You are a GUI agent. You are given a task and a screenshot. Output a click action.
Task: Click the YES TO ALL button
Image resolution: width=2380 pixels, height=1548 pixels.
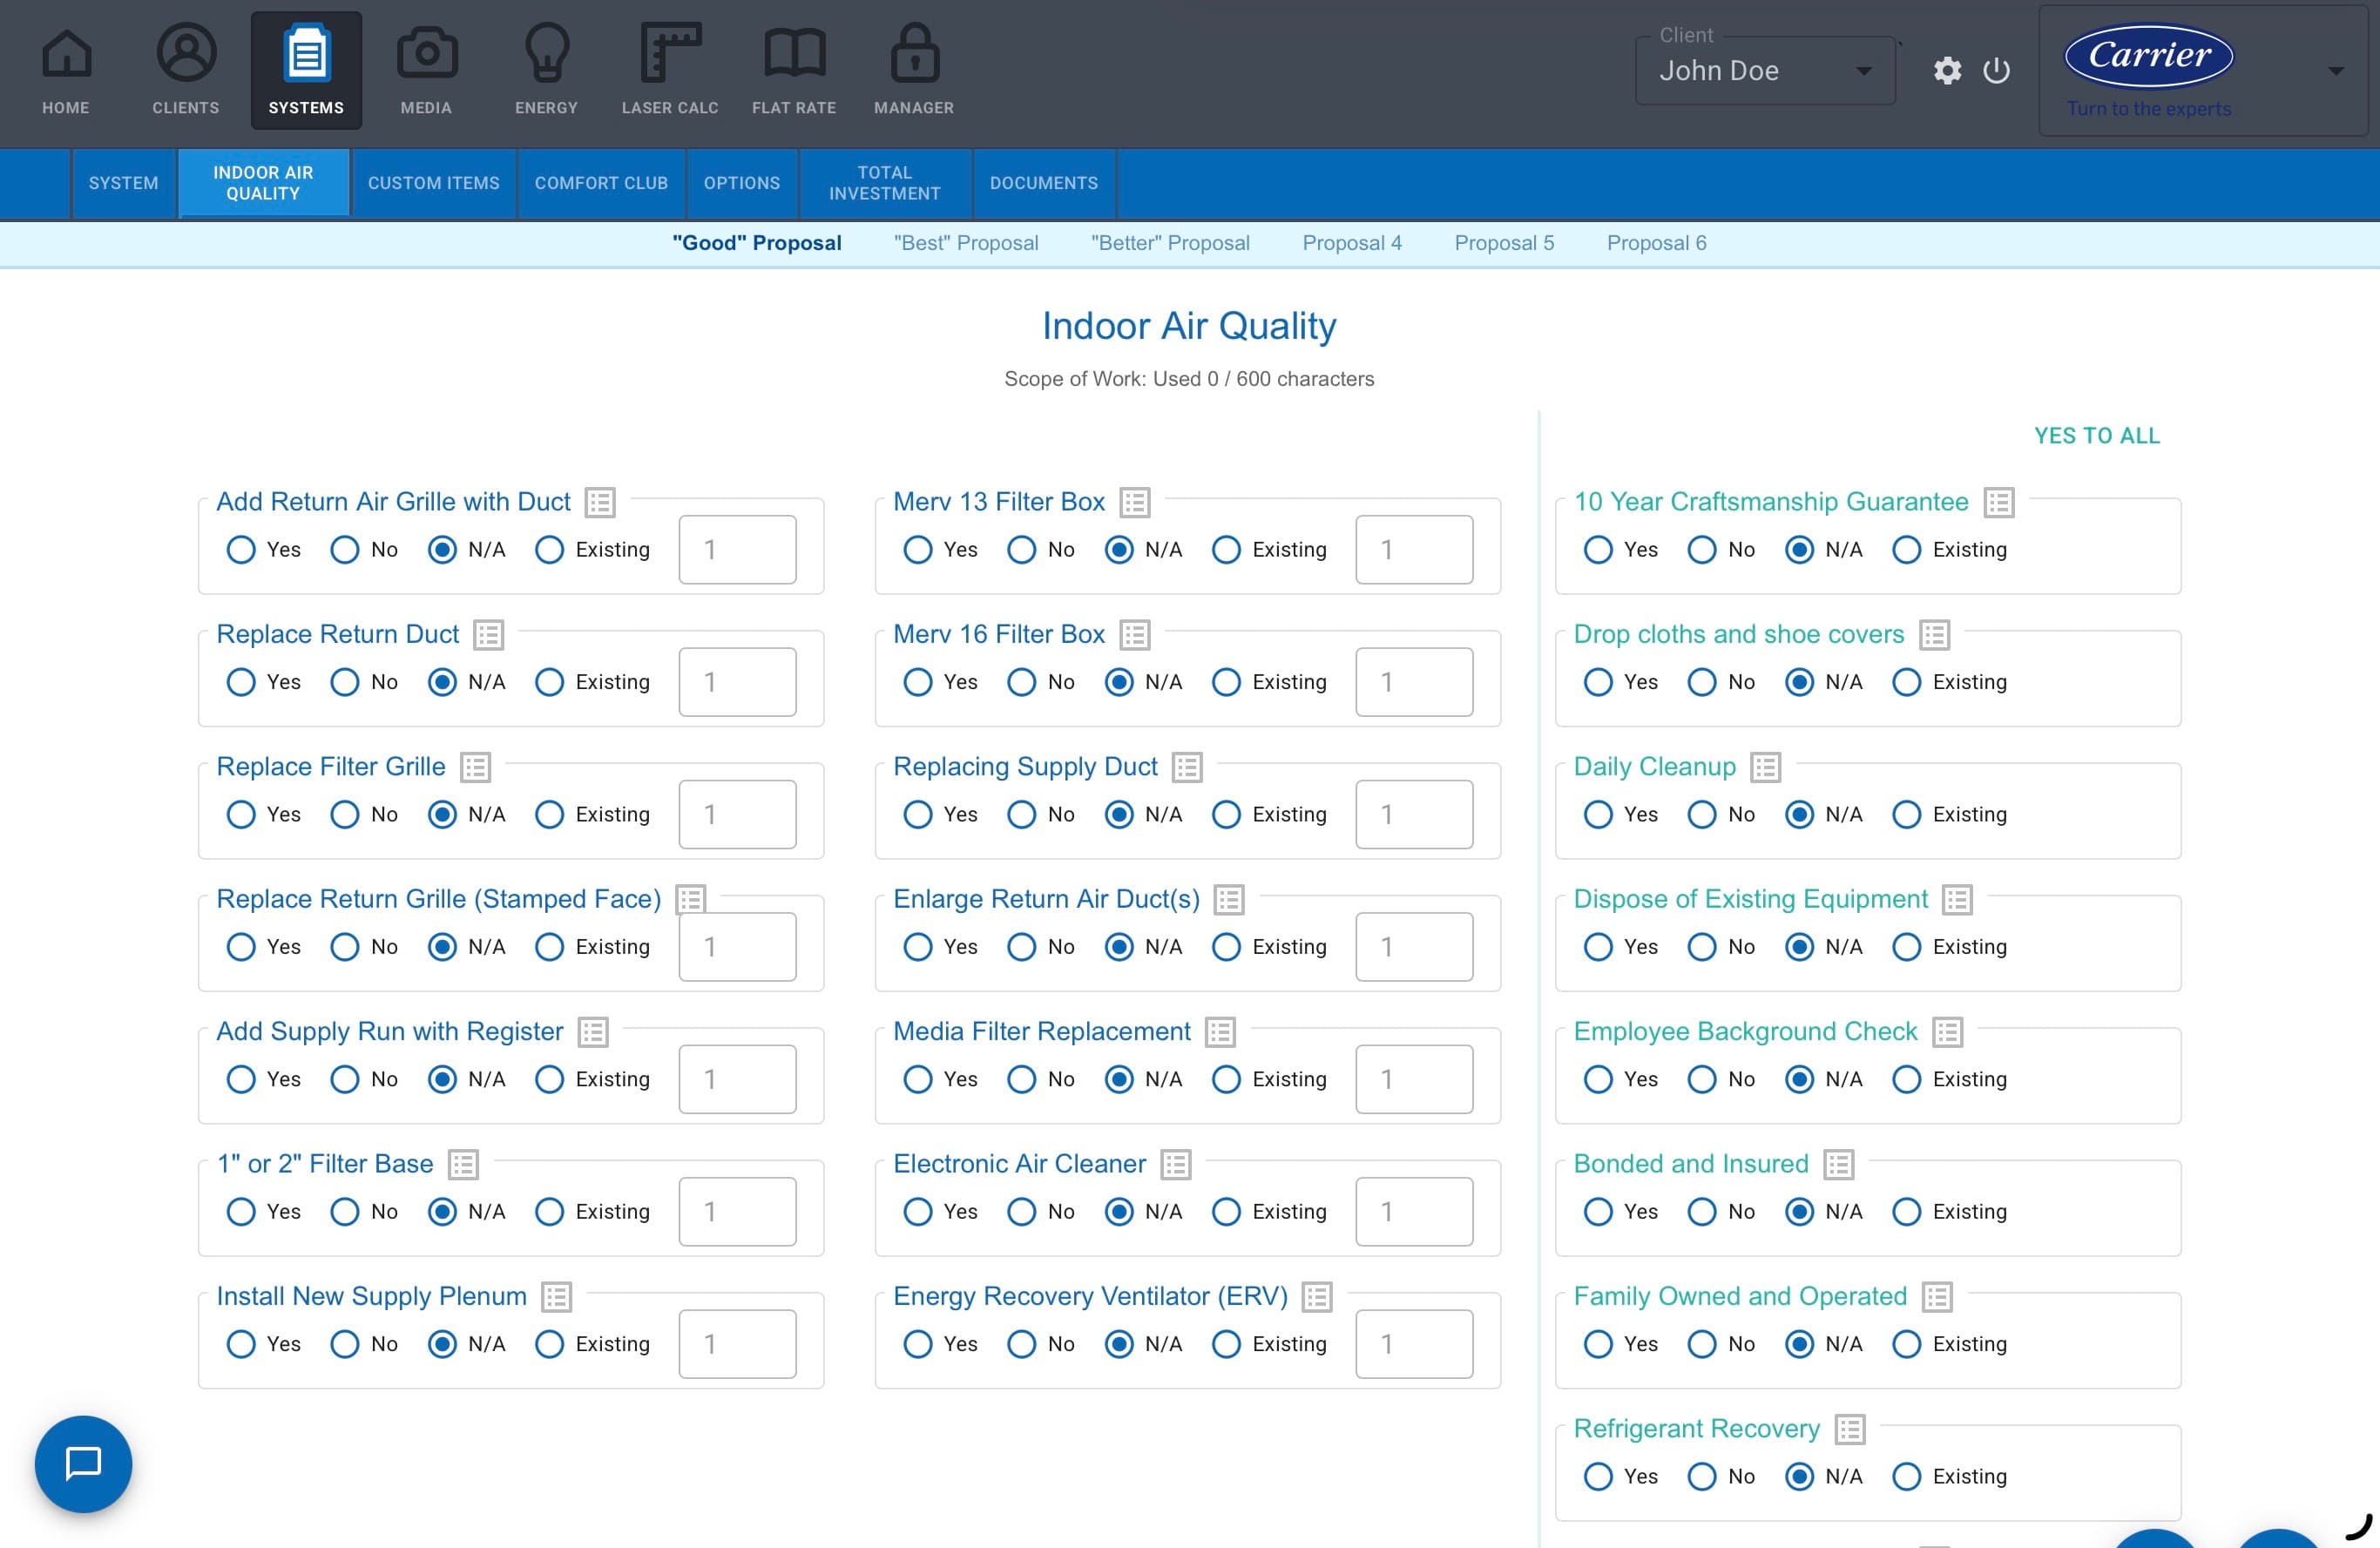(2097, 436)
